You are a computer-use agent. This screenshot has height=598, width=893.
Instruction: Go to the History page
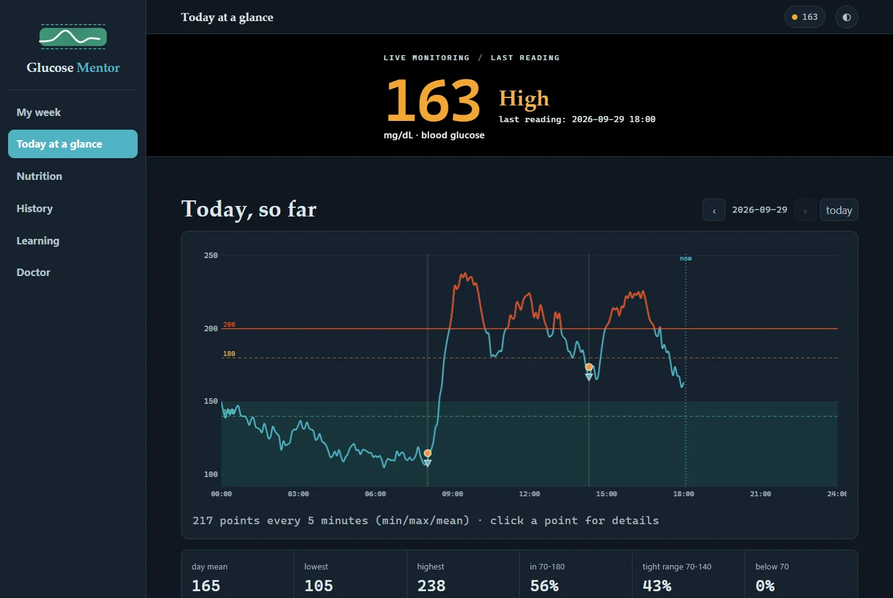click(x=73, y=208)
